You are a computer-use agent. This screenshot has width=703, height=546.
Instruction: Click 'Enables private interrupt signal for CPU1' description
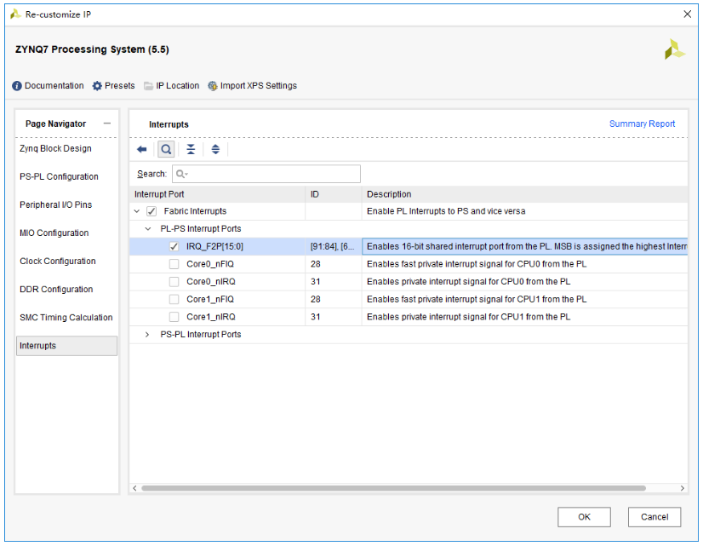[468, 317]
